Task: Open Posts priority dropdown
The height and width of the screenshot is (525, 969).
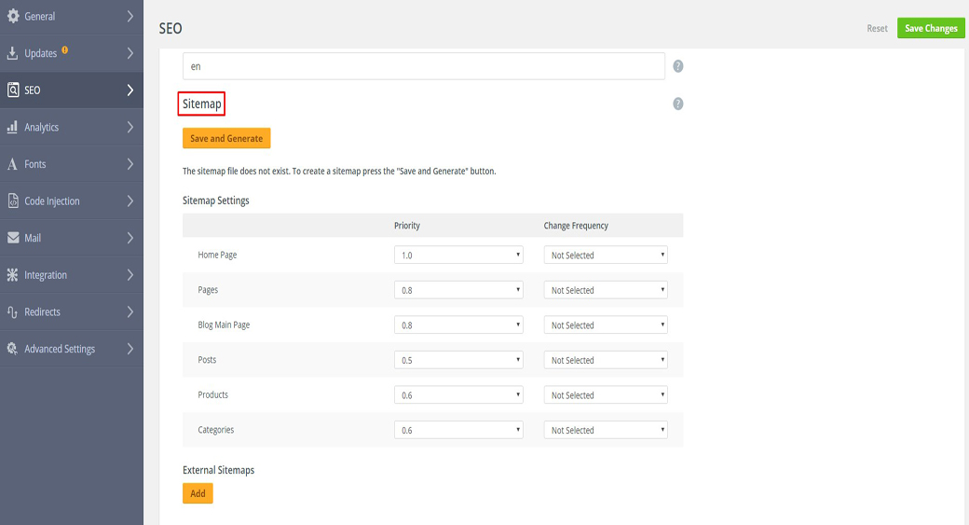Action: 458,360
